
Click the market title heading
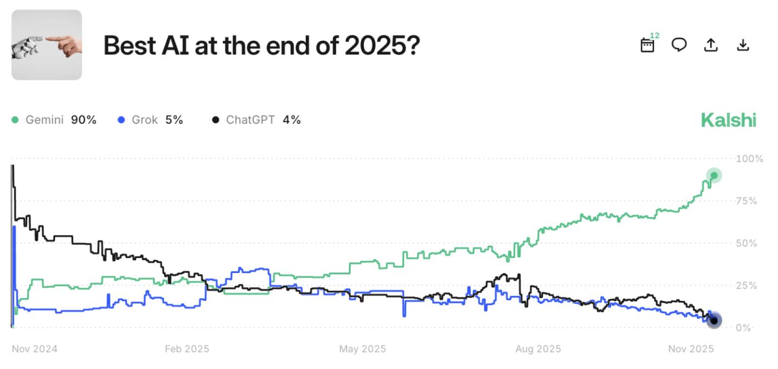pyautogui.click(x=261, y=45)
